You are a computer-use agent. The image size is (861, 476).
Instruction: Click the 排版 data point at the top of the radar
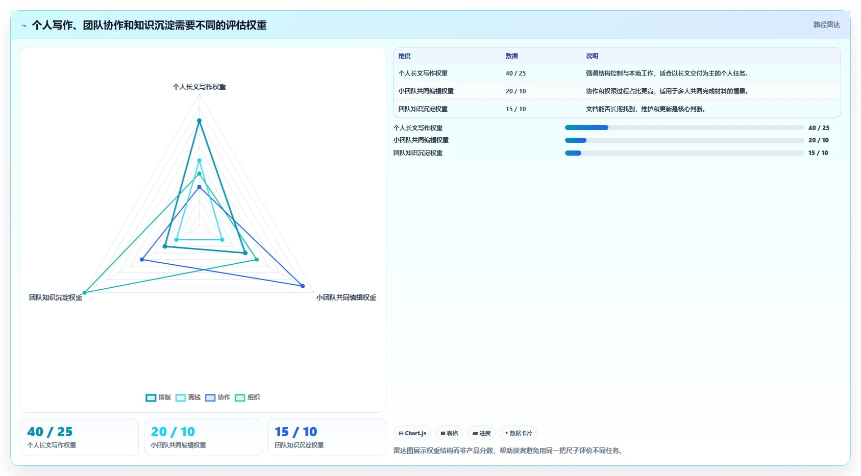pyautogui.click(x=199, y=121)
